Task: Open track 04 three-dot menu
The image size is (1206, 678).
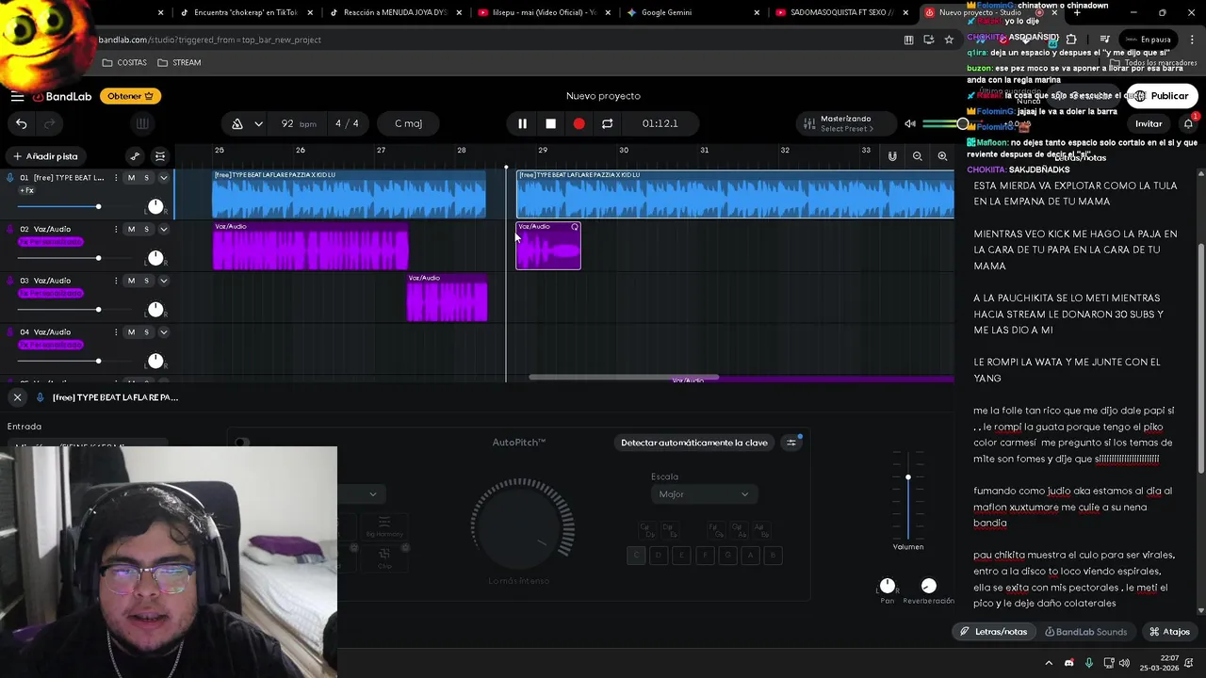Action: coord(116,331)
